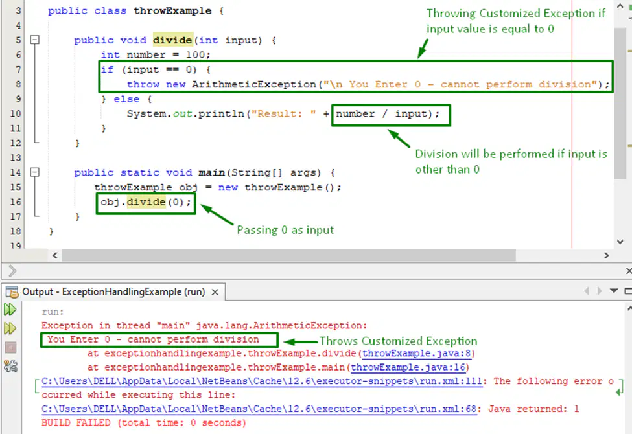
Task: Click the Output window icon beside the title
Action: 12,291
